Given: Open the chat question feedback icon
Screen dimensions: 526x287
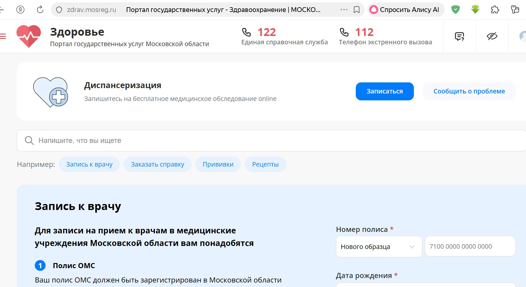Looking at the screenshot, I should pos(459,37).
